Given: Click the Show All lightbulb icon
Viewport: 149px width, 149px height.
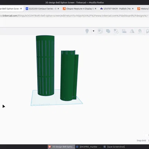Looking at the screenshot, I should click(87, 31).
